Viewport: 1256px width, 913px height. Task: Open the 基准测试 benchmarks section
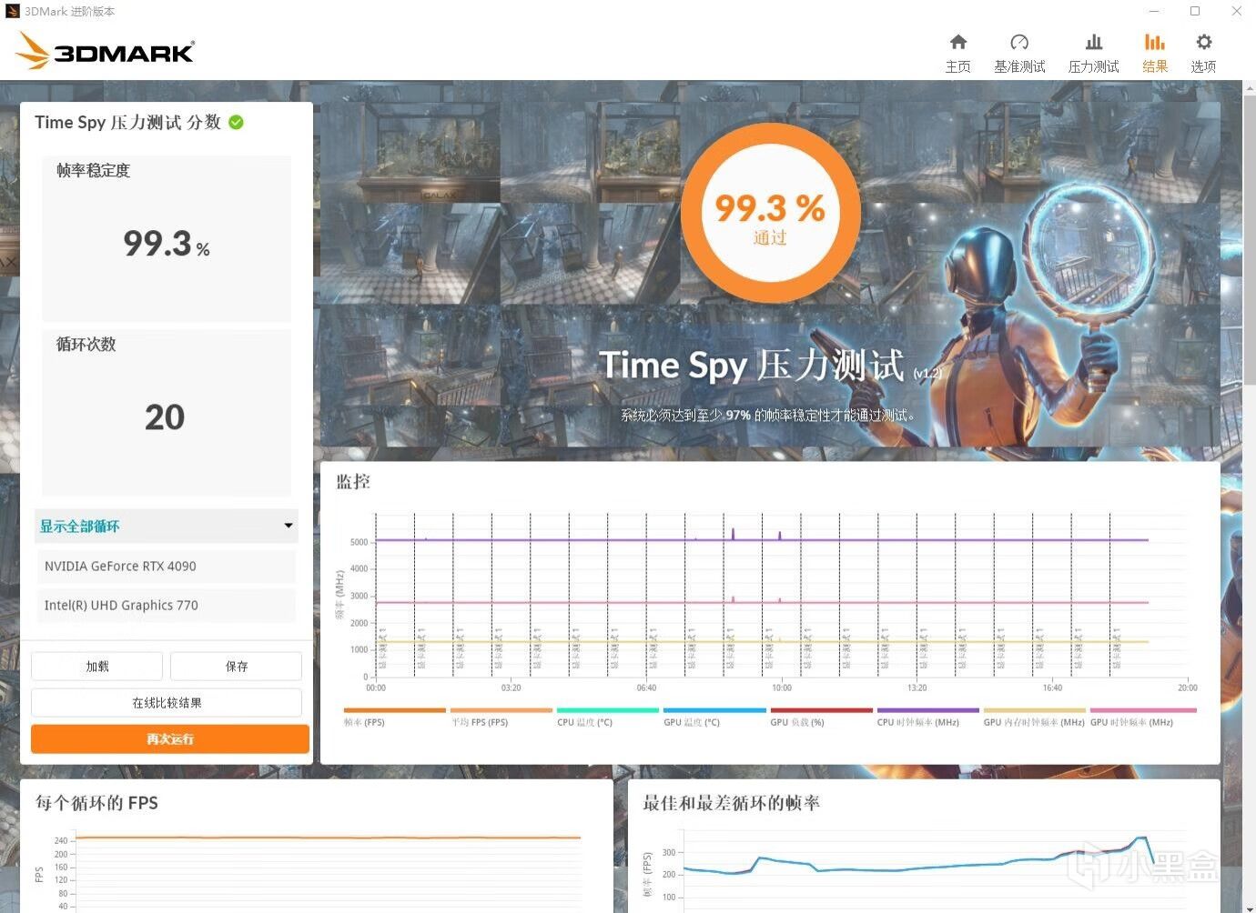click(1019, 54)
